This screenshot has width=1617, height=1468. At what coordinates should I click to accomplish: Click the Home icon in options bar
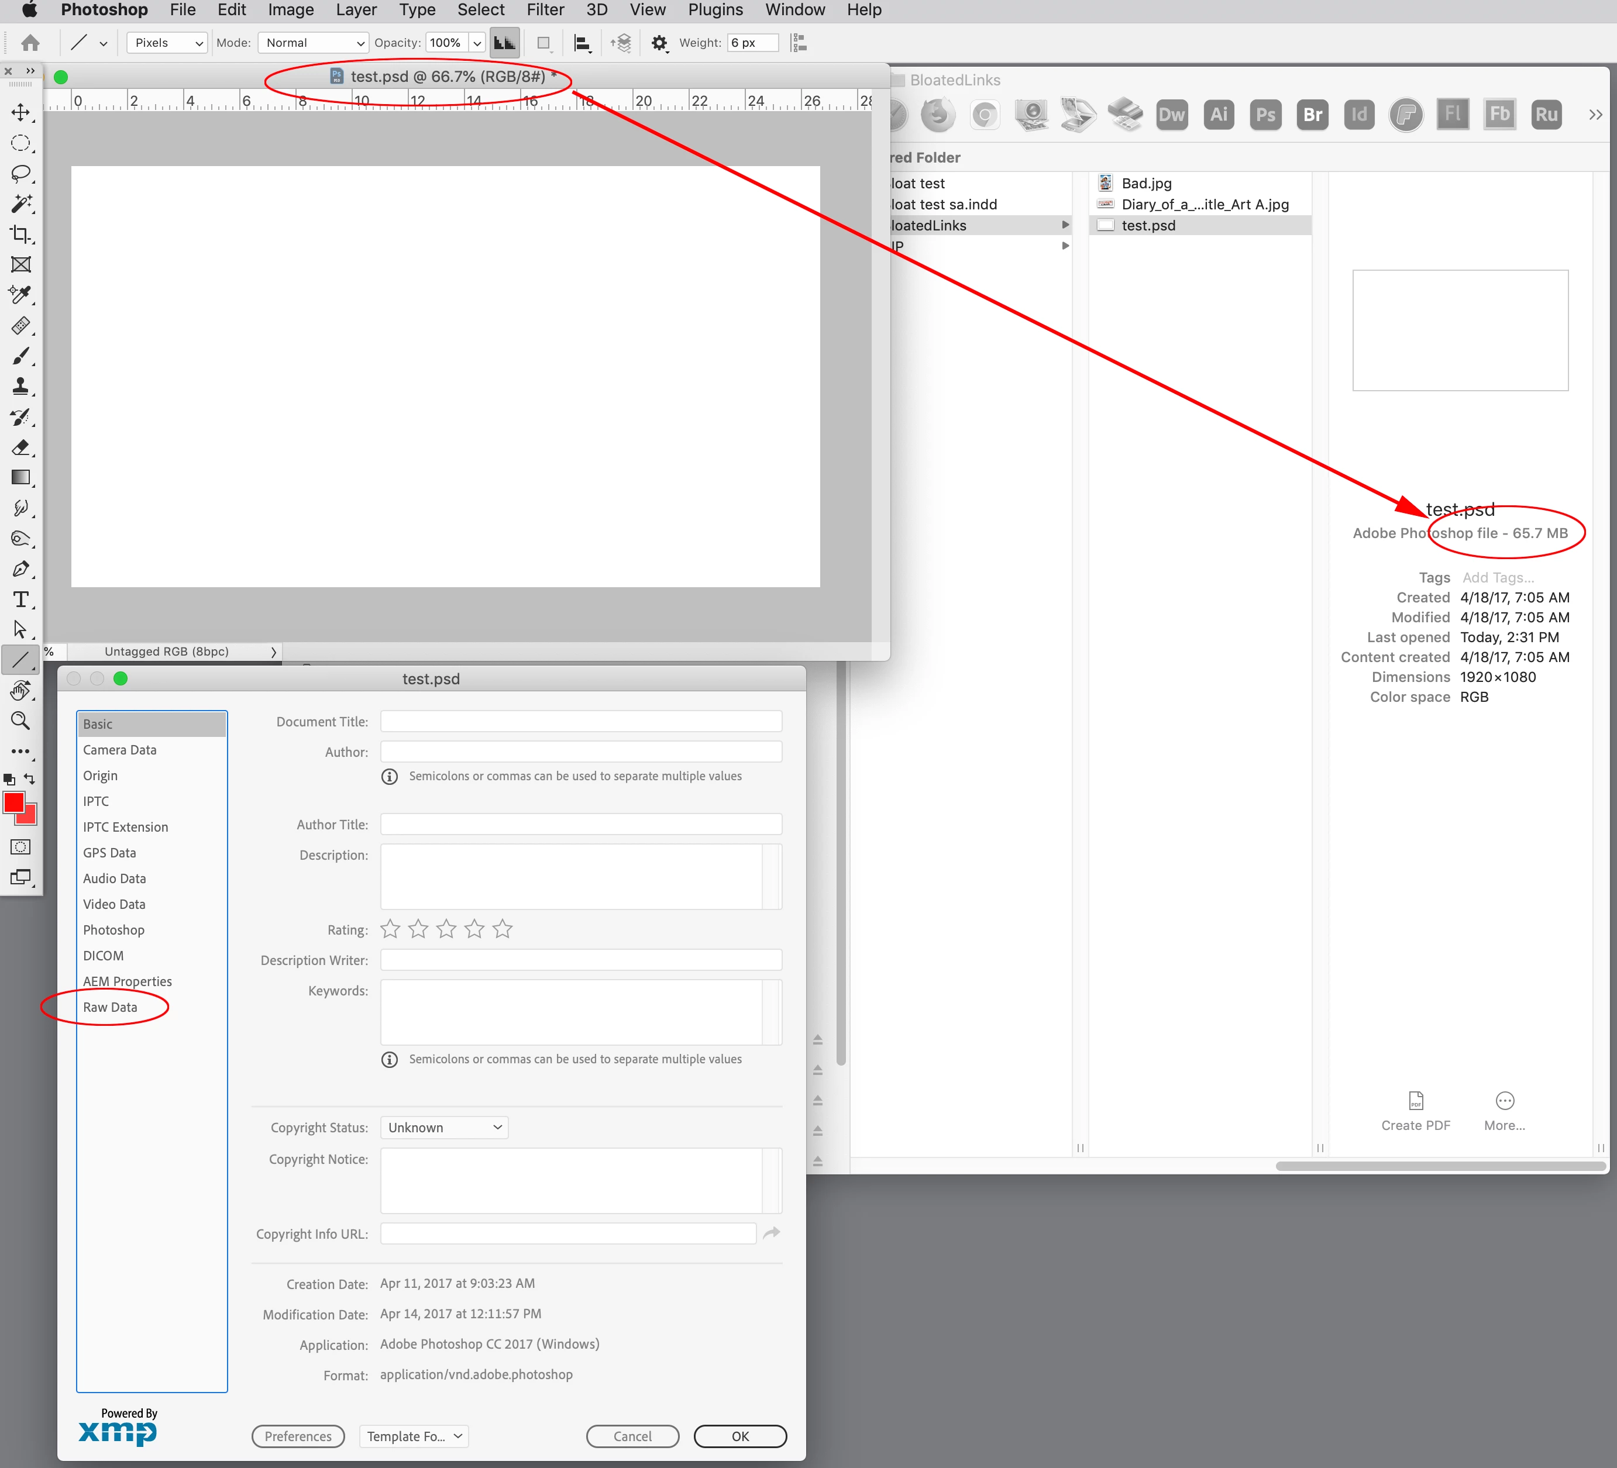[30, 43]
